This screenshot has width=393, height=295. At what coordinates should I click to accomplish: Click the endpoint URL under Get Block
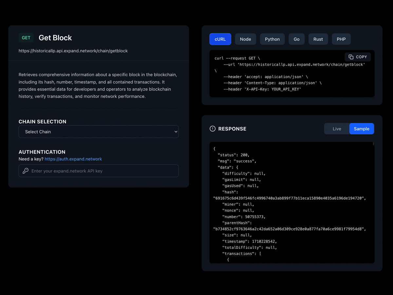click(x=73, y=51)
